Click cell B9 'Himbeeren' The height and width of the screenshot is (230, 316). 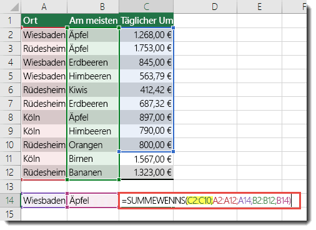click(x=93, y=131)
